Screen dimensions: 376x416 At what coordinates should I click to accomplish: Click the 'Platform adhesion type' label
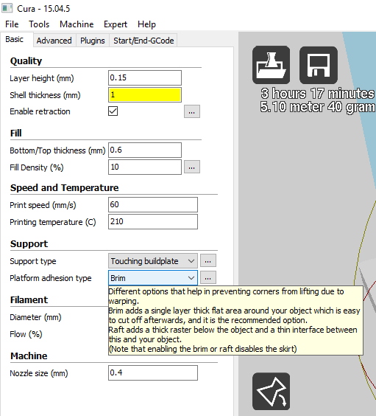click(51, 278)
